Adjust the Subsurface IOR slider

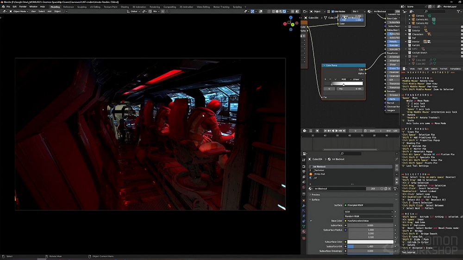pos(370,247)
